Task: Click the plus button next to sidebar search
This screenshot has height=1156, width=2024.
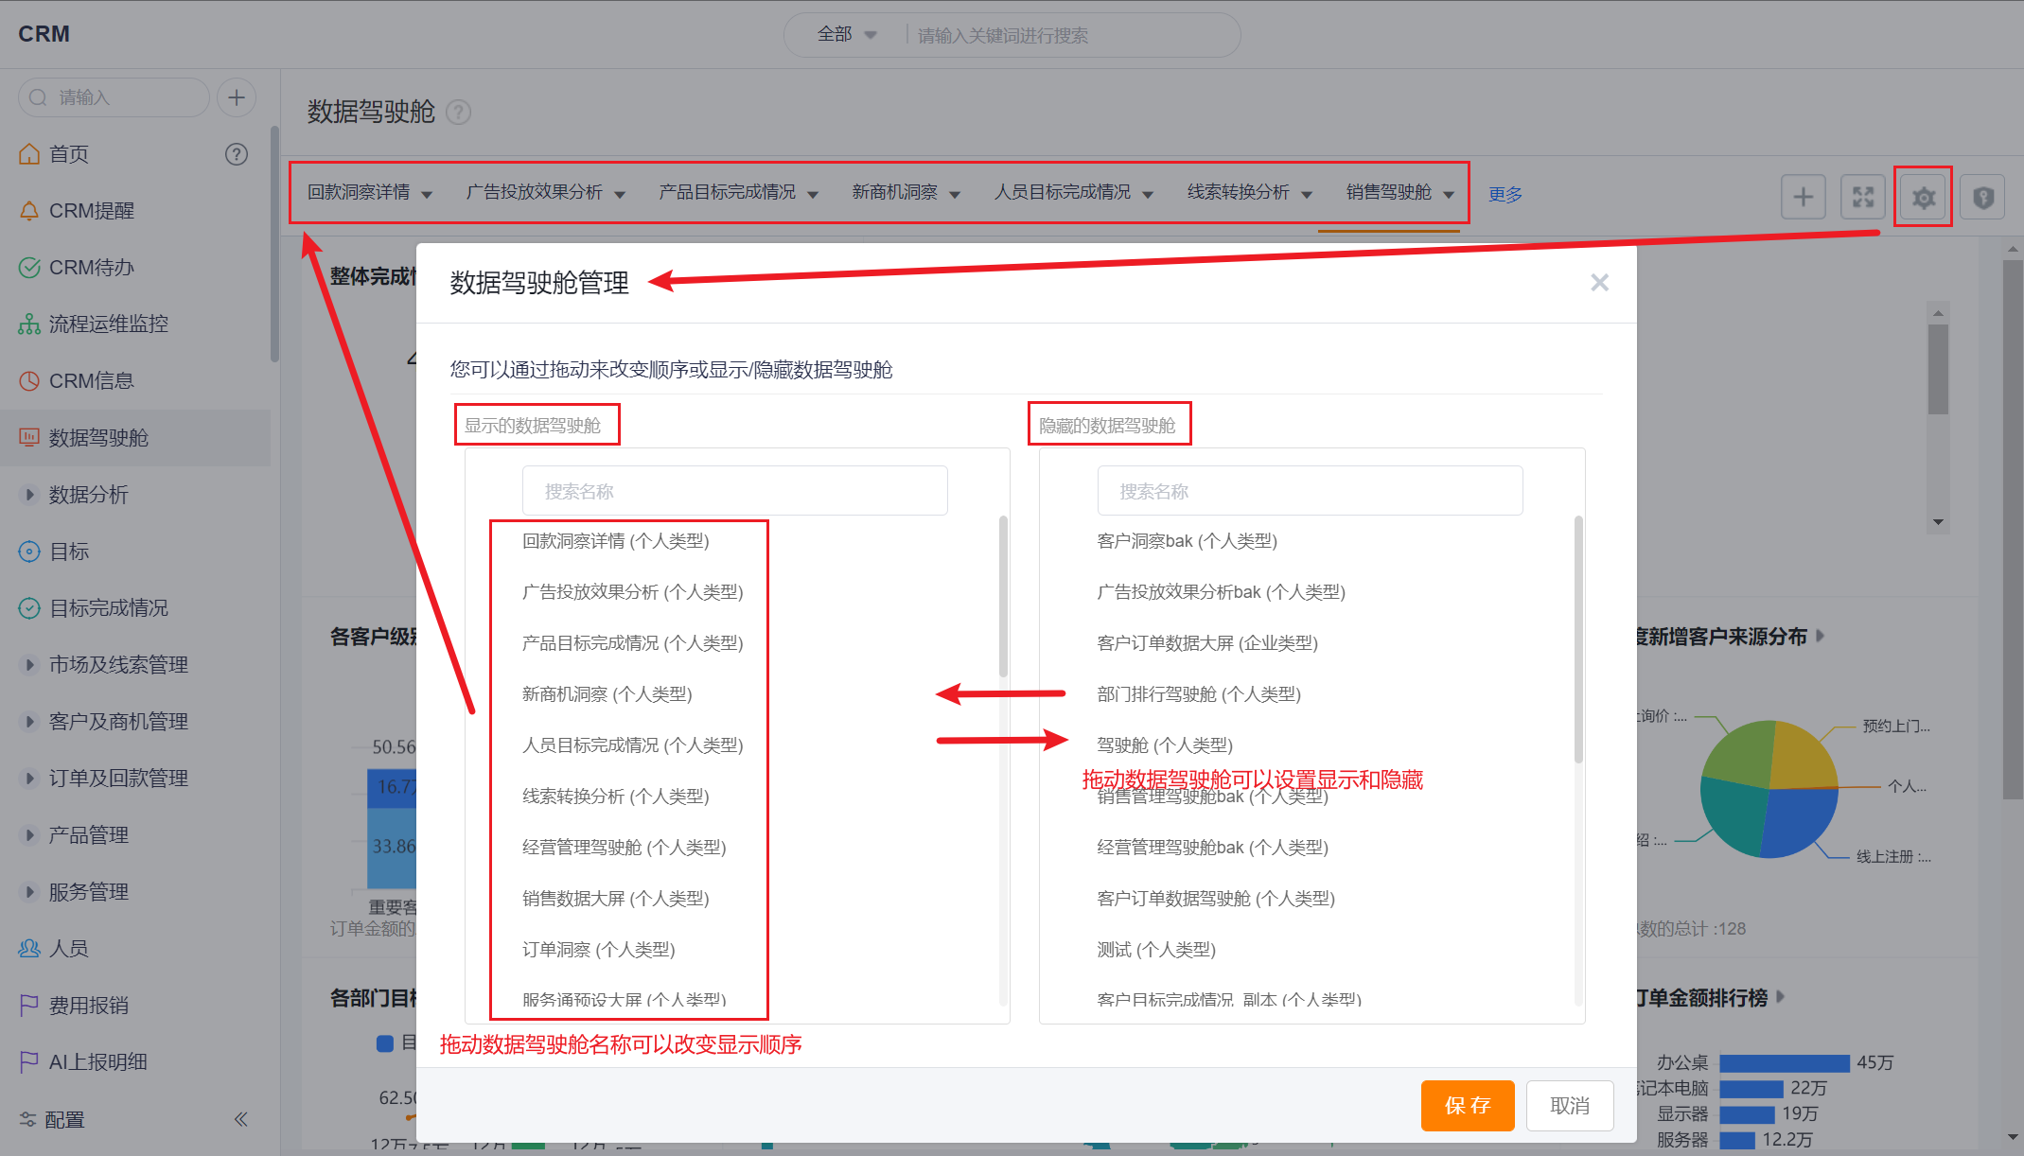Action: click(x=237, y=97)
